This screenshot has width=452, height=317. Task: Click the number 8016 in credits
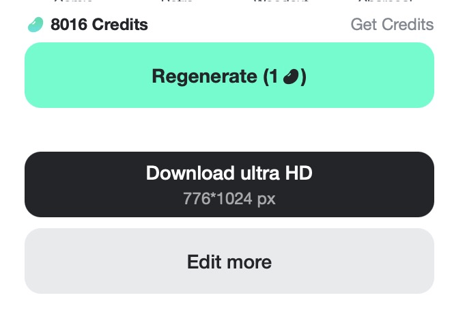click(69, 25)
